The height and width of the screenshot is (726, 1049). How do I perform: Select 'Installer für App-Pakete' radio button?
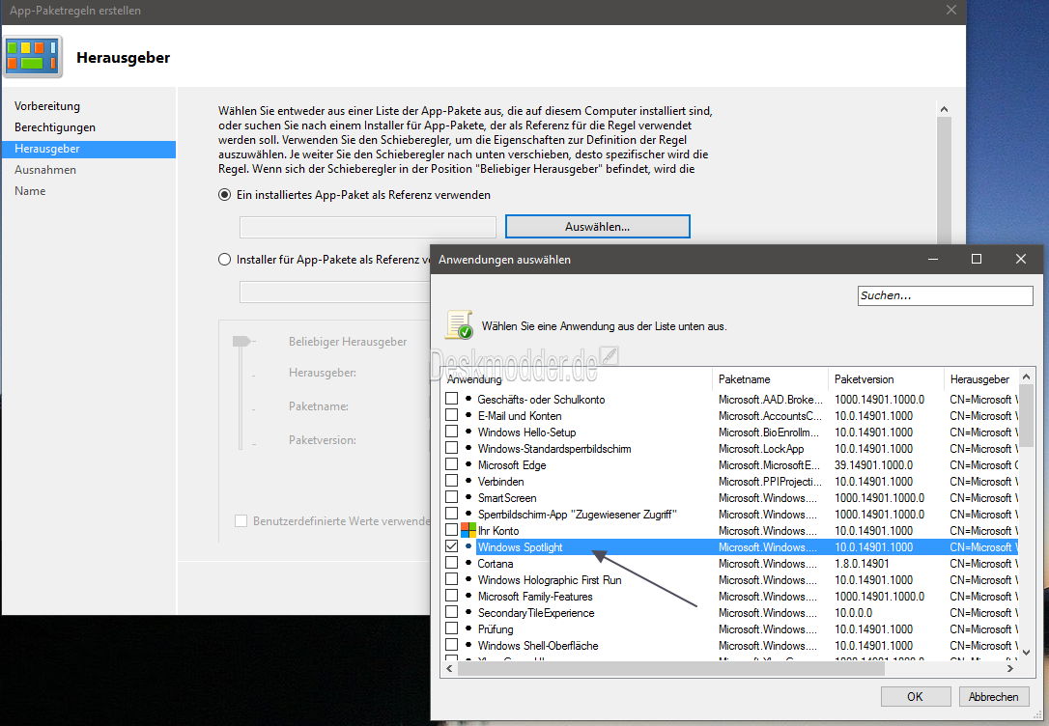(225, 260)
